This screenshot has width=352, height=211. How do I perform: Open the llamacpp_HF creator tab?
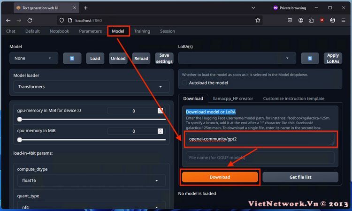233,98
